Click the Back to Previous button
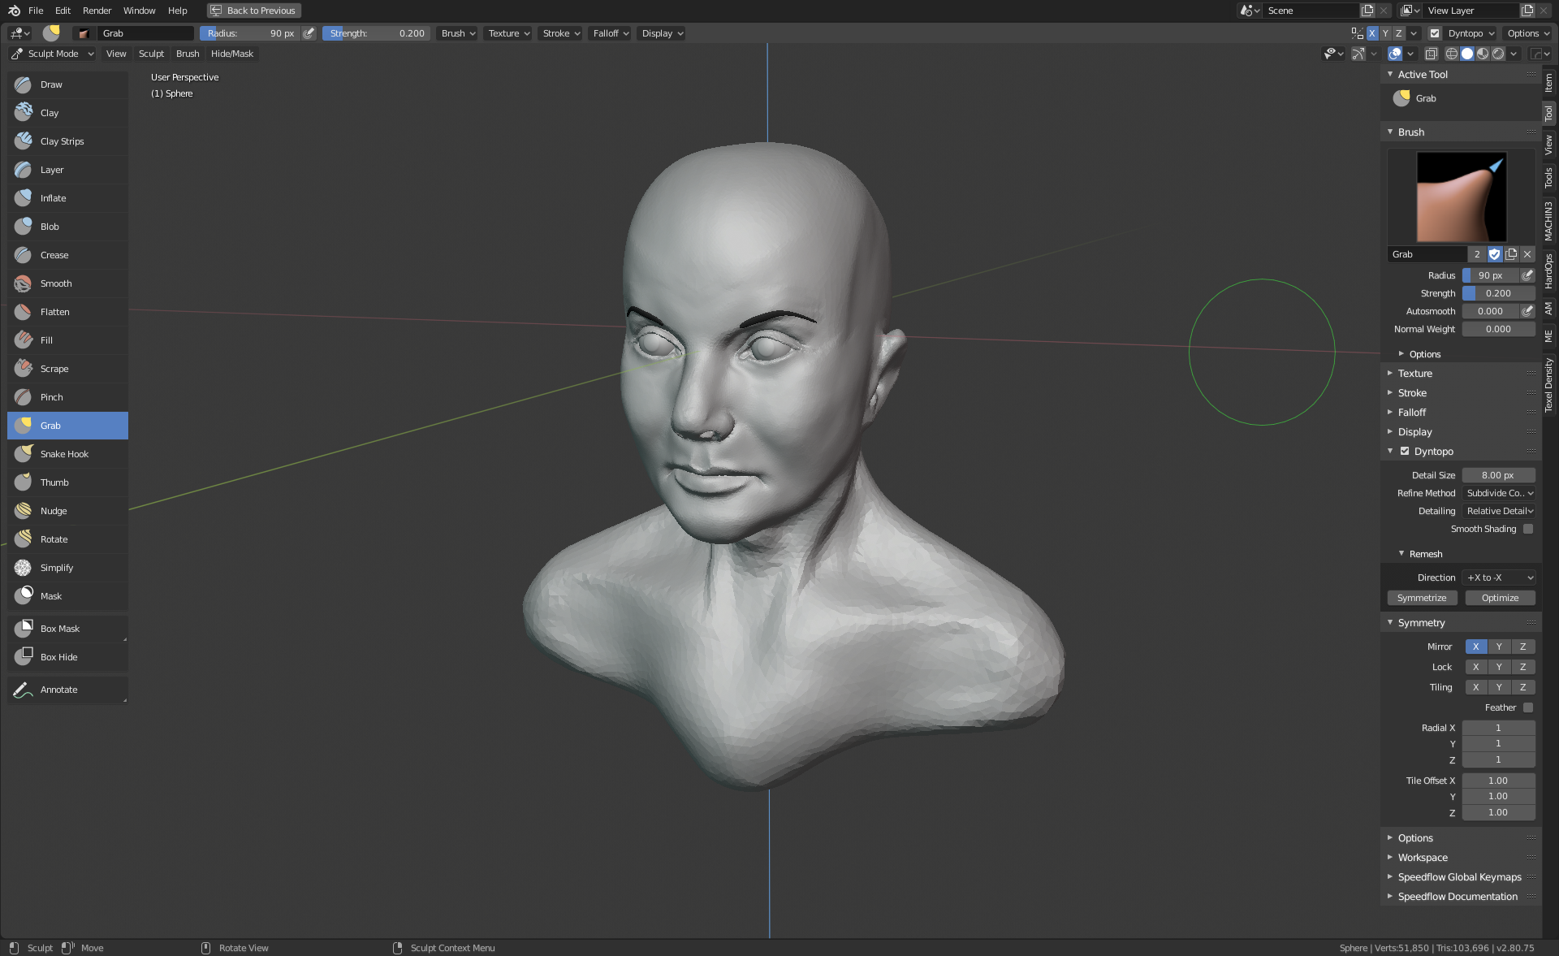Image resolution: width=1559 pixels, height=956 pixels. coord(253,11)
